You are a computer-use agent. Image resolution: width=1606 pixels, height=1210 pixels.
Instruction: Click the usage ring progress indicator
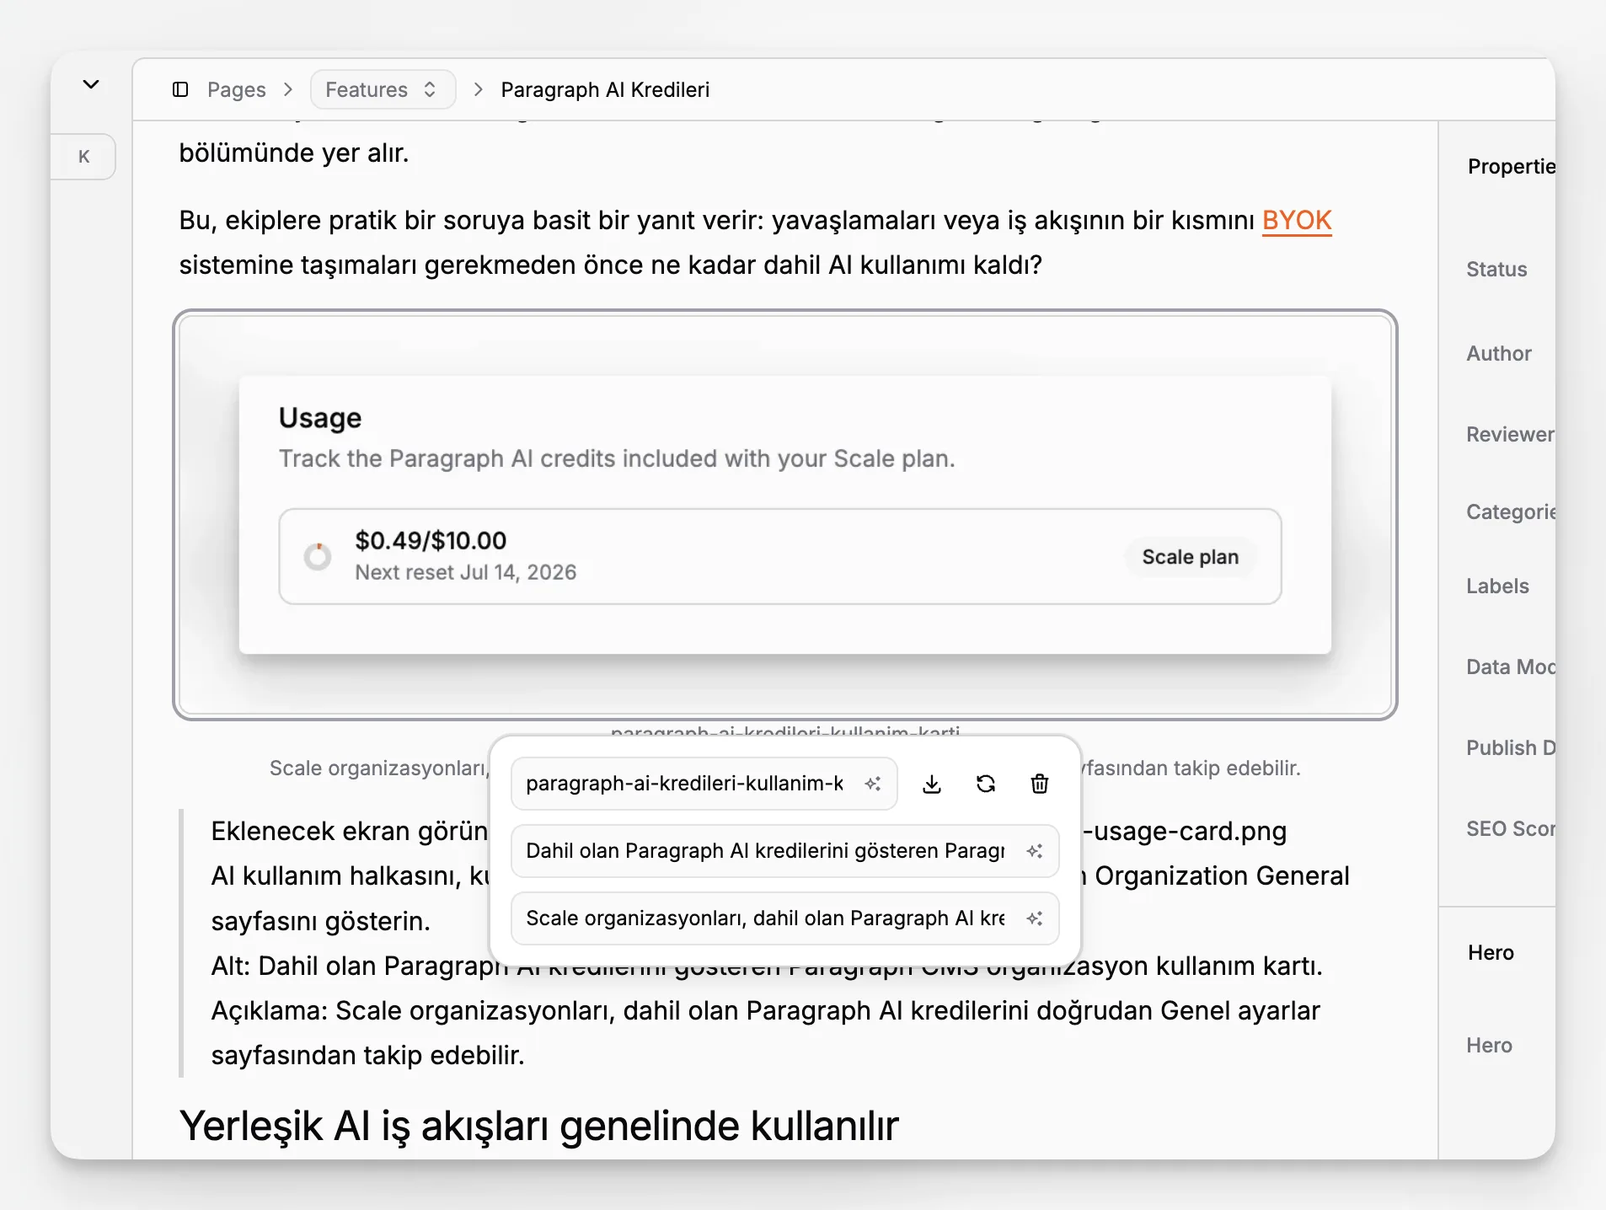tap(318, 556)
